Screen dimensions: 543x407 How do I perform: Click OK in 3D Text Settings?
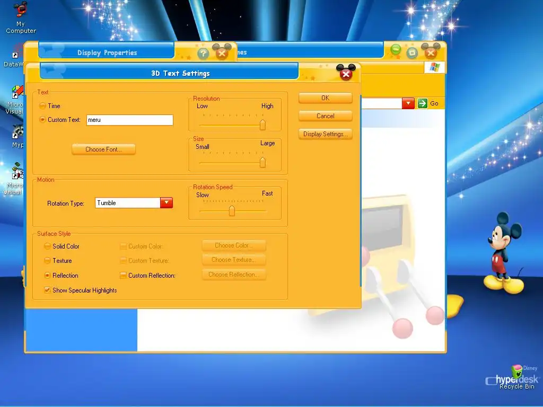pyautogui.click(x=325, y=98)
